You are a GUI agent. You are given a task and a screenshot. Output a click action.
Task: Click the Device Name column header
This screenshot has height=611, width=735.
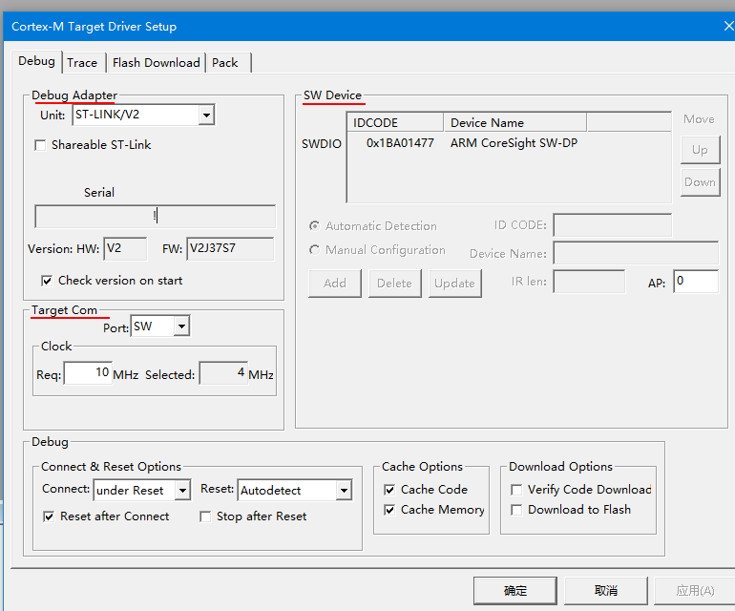[x=515, y=122]
